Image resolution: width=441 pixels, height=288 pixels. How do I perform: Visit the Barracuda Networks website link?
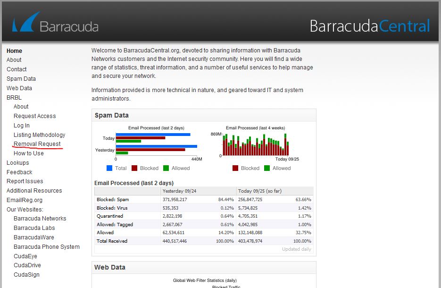click(x=40, y=219)
